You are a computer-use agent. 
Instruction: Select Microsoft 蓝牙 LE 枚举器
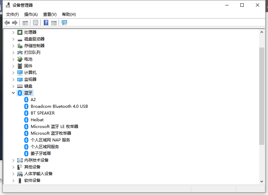55,127
